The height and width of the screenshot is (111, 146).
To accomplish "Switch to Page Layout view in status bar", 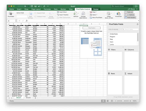I will (x=107, y=101).
